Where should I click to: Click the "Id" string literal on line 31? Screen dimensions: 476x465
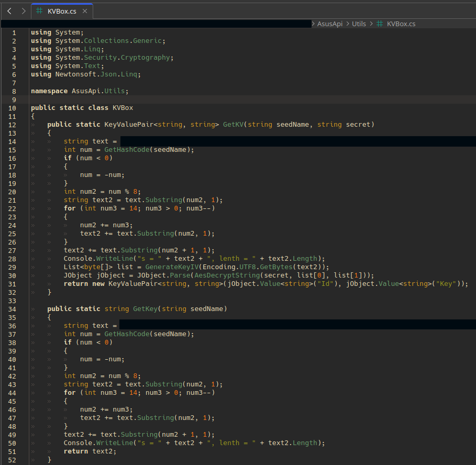point(325,284)
